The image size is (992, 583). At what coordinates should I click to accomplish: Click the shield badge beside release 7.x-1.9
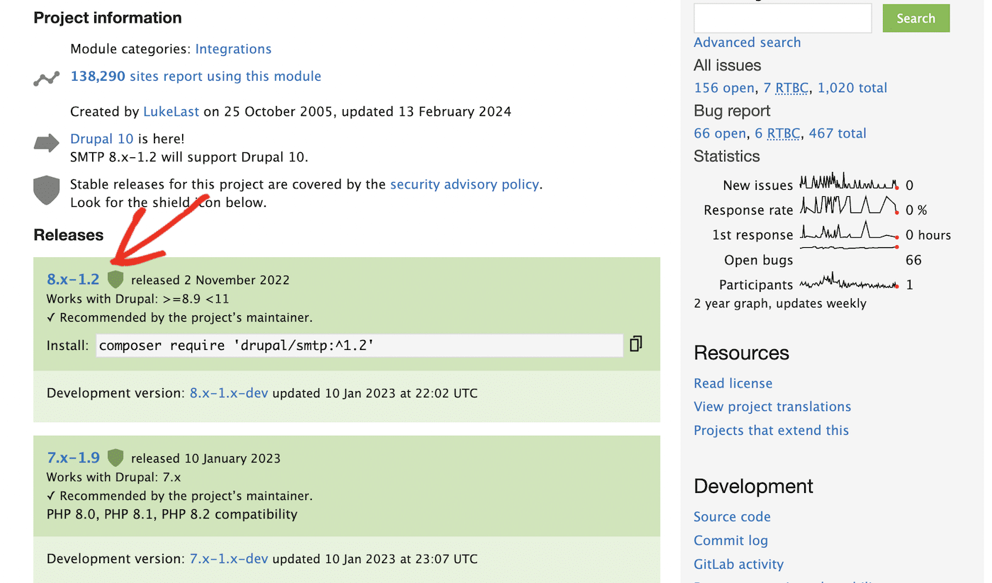pyautogui.click(x=115, y=458)
